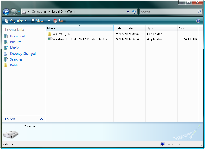Image resolution: width=205 pixels, height=149 pixels.
Task: Click the File Folder type cell
Action: pos(154,34)
